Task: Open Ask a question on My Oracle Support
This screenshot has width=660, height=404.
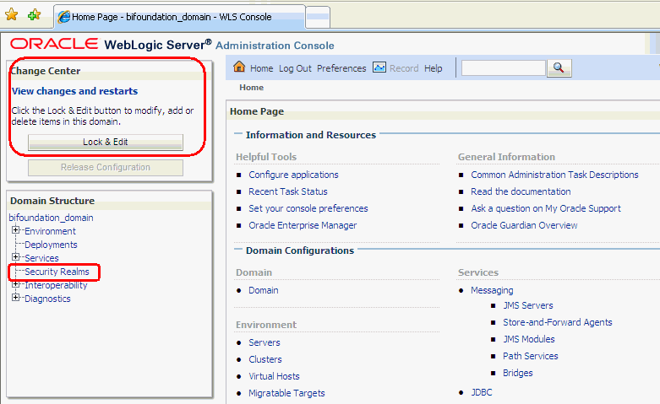Action: point(546,208)
